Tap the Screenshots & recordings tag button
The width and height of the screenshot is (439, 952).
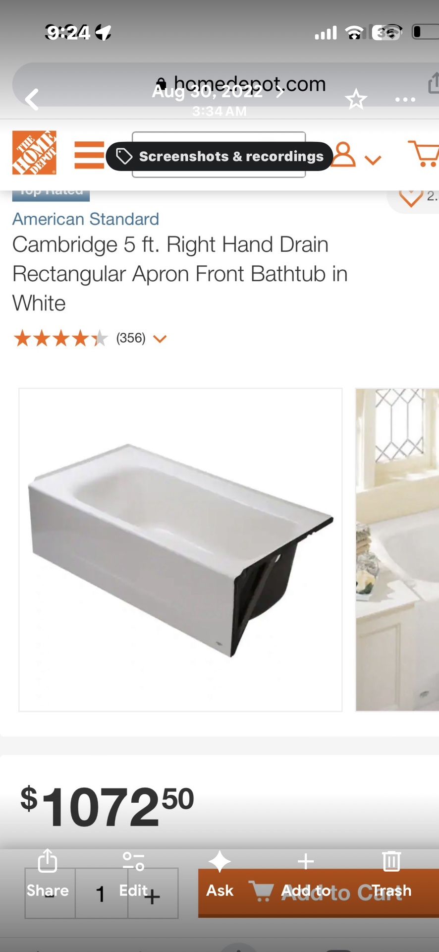point(219,156)
